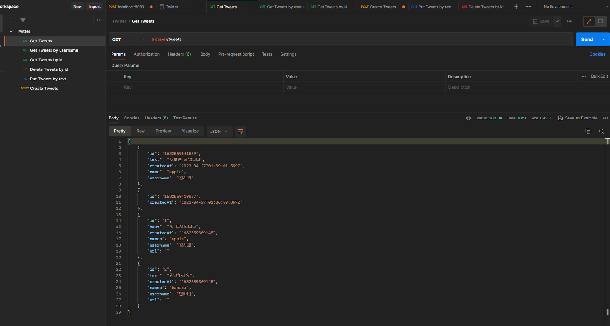Image resolution: width=610 pixels, height=326 pixels.
Task: Switch to response Headers (8) tab
Action: [x=156, y=118]
